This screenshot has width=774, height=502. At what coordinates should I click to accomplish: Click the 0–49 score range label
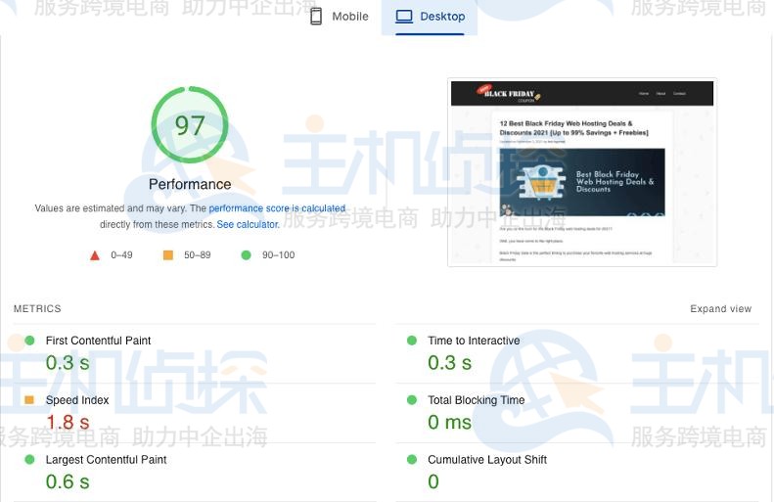tap(121, 255)
